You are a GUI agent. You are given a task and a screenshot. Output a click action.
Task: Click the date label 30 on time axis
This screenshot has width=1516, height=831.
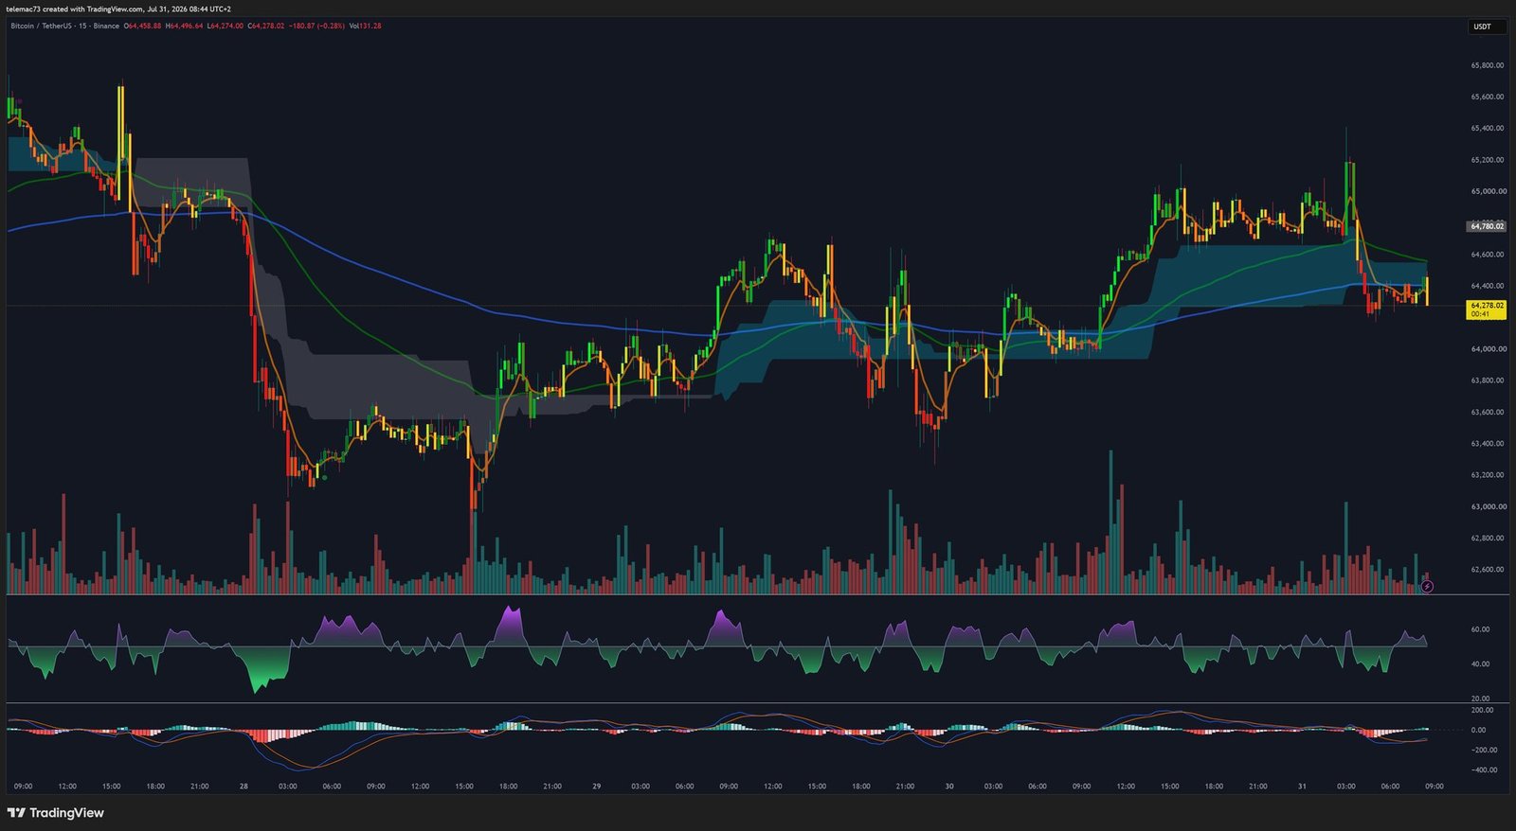point(948,787)
